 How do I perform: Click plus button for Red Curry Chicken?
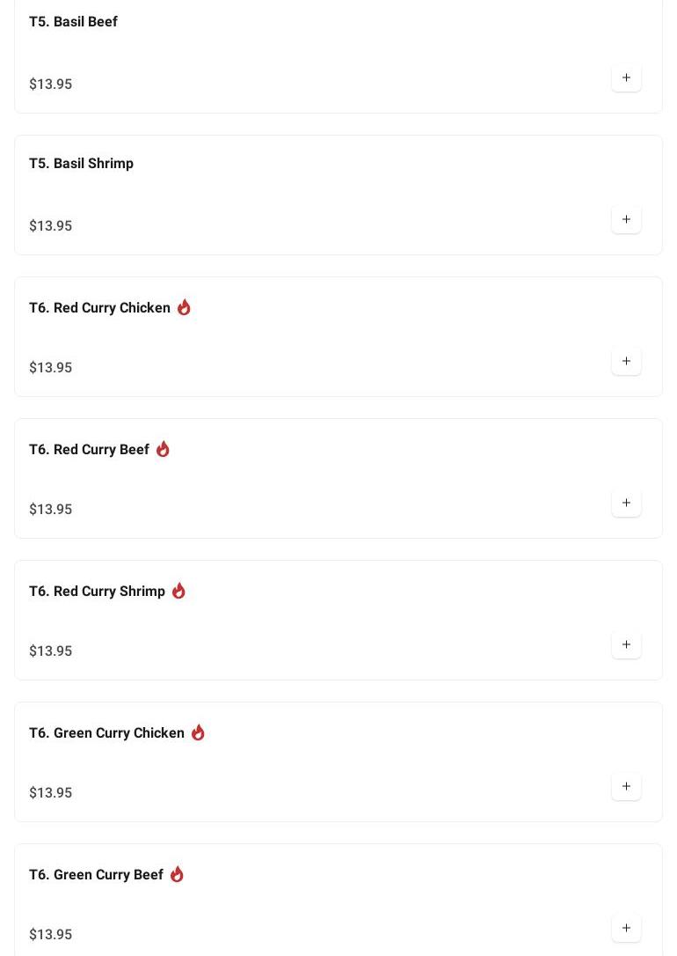click(x=626, y=361)
